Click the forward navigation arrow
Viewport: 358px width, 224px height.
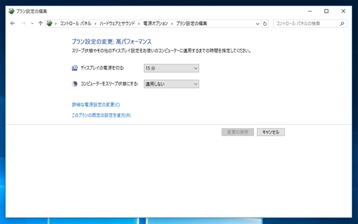23,23
